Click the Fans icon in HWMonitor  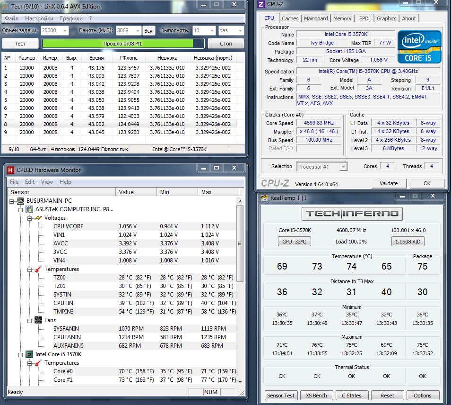click(x=38, y=320)
